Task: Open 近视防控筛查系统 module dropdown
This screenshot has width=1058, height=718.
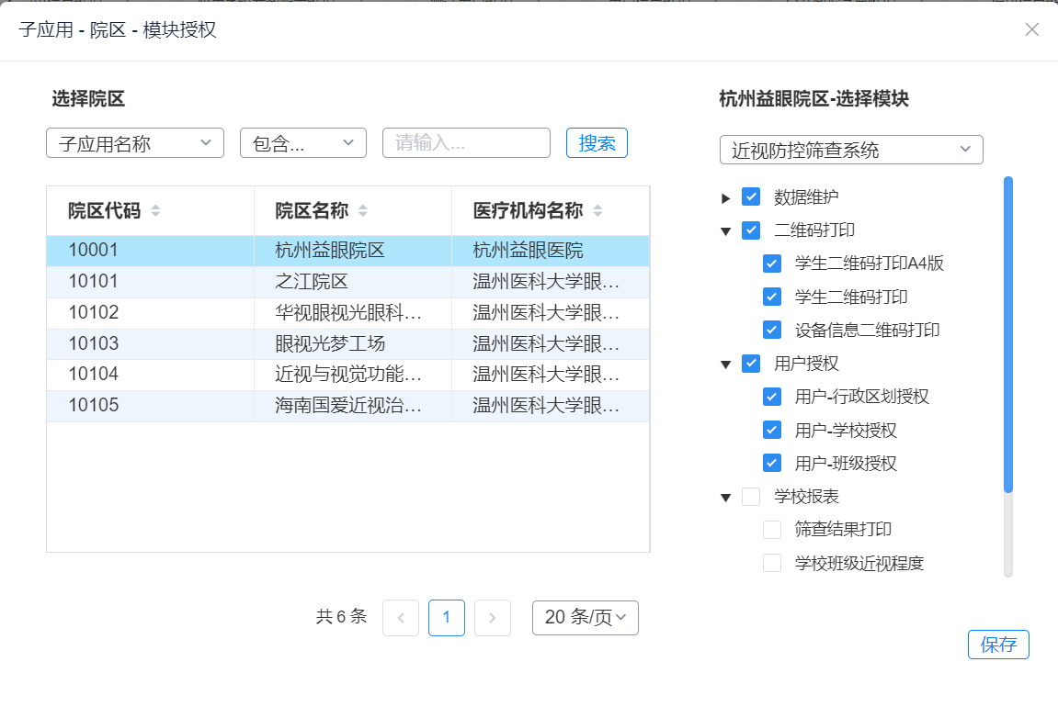Action: (x=851, y=150)
